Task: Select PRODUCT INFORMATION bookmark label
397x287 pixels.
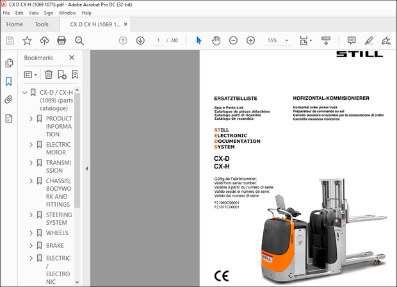Action: coord(59,126)
